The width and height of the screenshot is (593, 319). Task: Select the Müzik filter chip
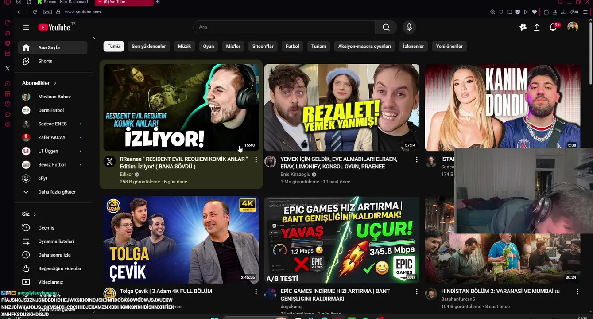coord(185,46)
